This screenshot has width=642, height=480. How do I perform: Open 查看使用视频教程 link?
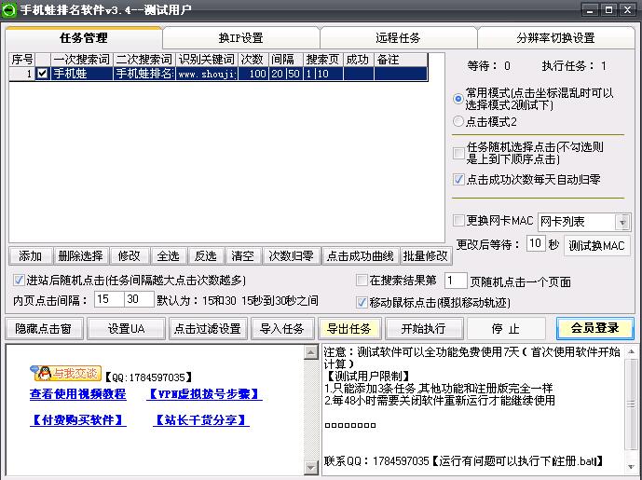(77, 394)
